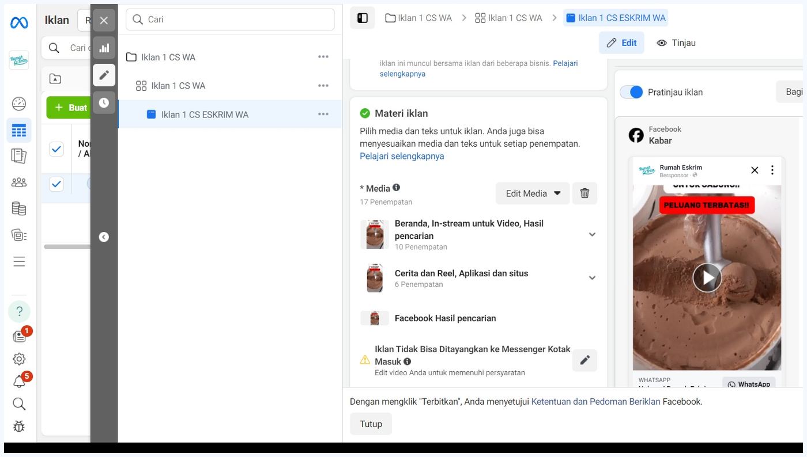Select Iklan 1 CS WA ad set tree item
The height and width of the screenshot is (457, 807).
[178, 86]
